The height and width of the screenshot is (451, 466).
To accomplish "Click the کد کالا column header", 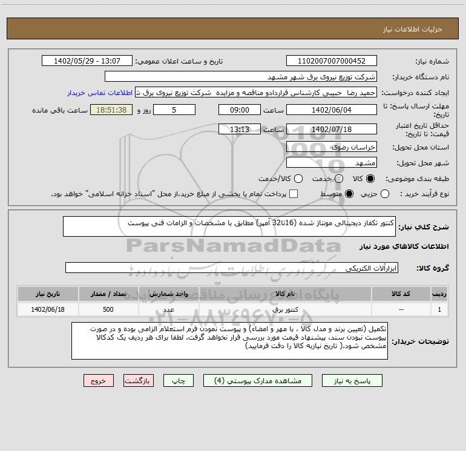I will point(401,294).
